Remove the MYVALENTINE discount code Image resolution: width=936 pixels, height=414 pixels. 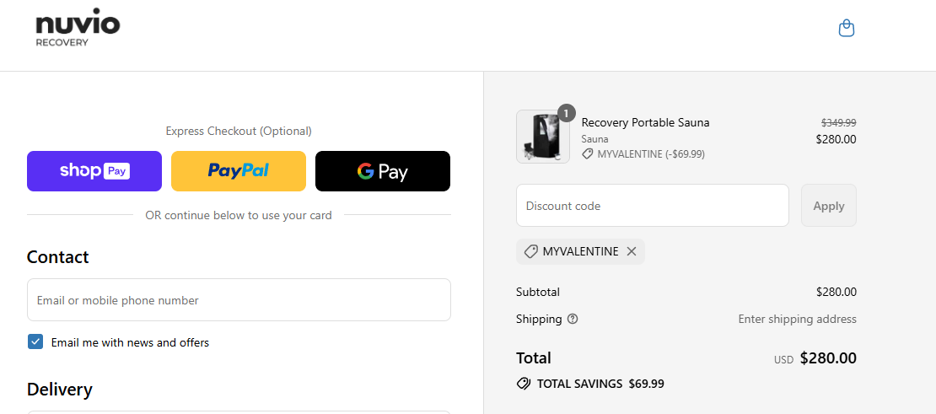pyautogui.click(x=632, y=252)
